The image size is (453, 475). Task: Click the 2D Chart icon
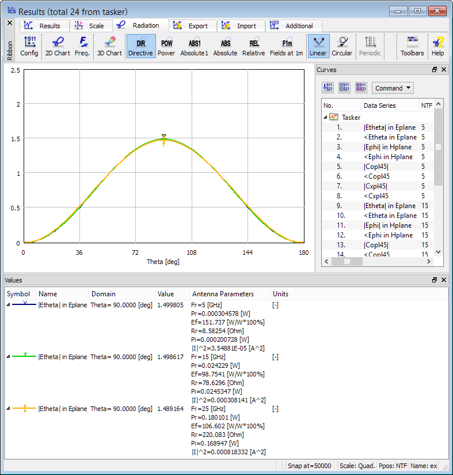[x=58, y=46]
